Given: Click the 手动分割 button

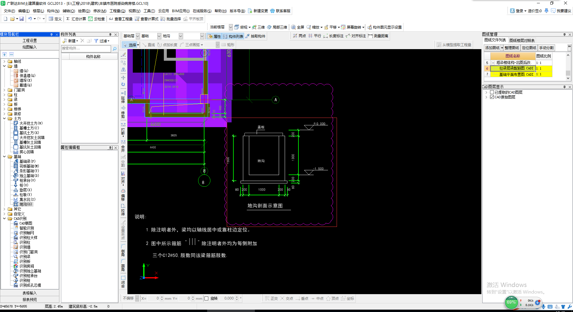Looking at the screenshot, I should (546, 48).
